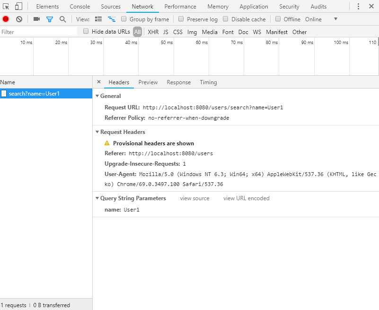The height and width of the screenshot is (310, 379).
Task: Select the Network tab
Action: tap(142, 7)
